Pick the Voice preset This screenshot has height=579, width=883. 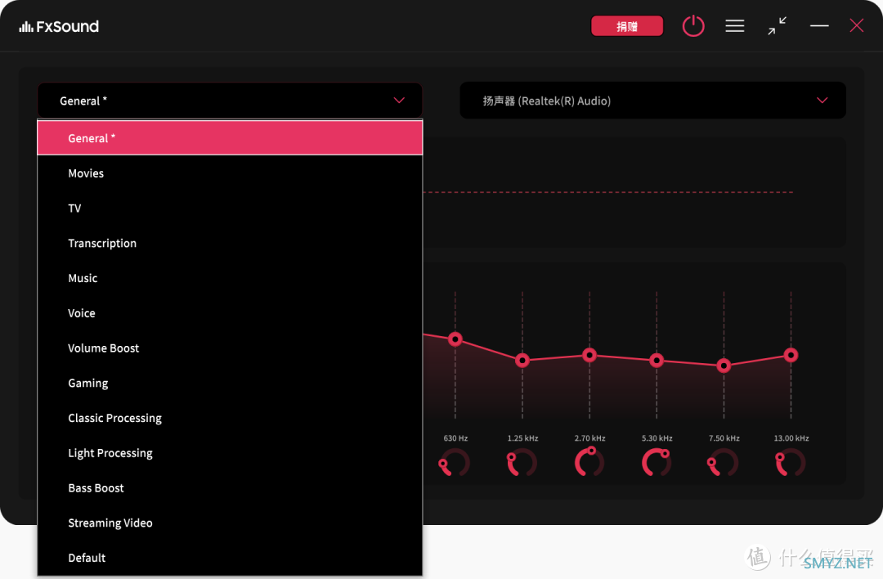click(230, 313)
